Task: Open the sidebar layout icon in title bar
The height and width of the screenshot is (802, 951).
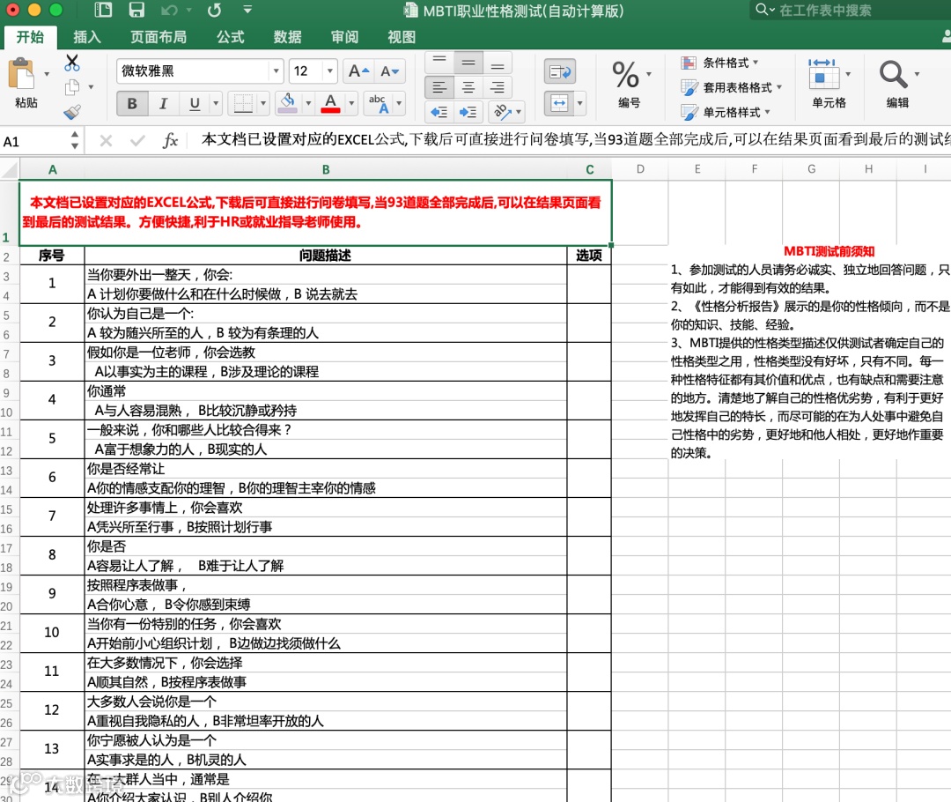Action: click(x=104, y=10)
